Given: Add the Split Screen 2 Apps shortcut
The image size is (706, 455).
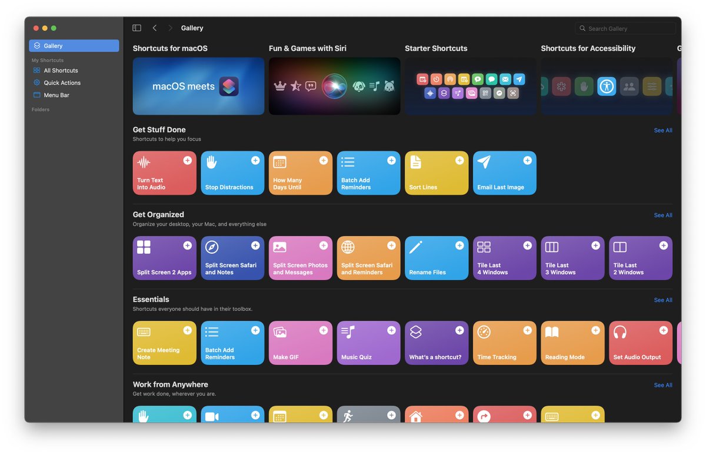Looking at the screenshot, I should point(187,245).
